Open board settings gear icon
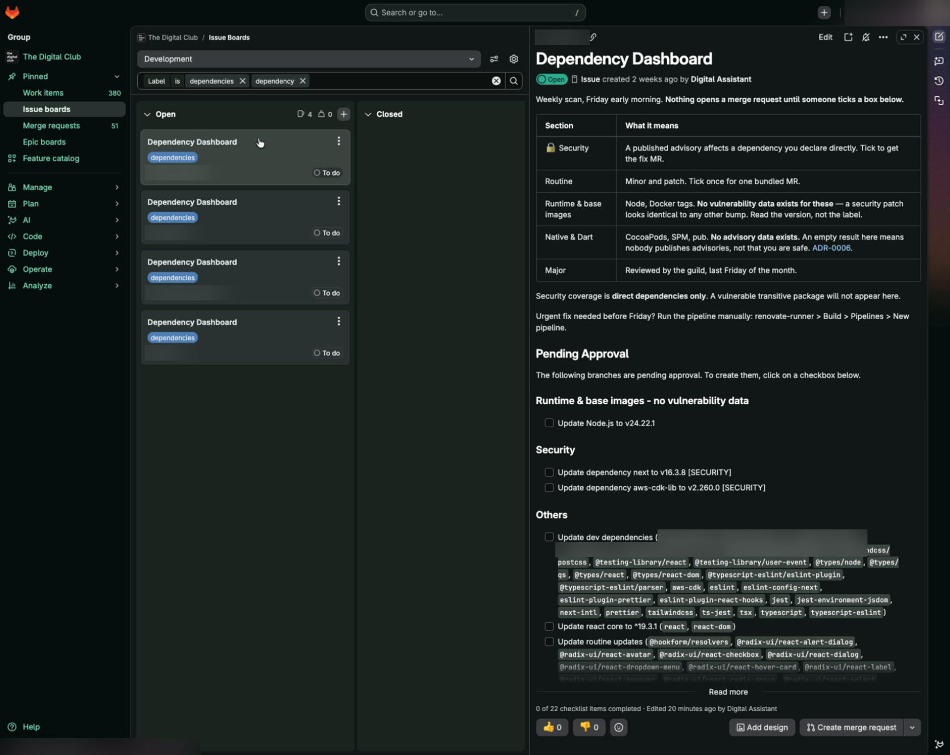950x755 pixels. (514, 59)
